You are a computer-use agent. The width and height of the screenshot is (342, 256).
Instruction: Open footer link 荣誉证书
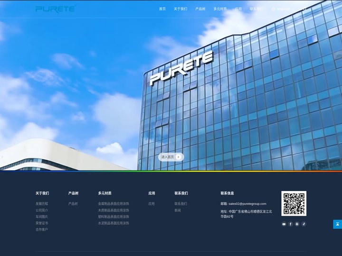pyautogui.click(x=42, y=223)
